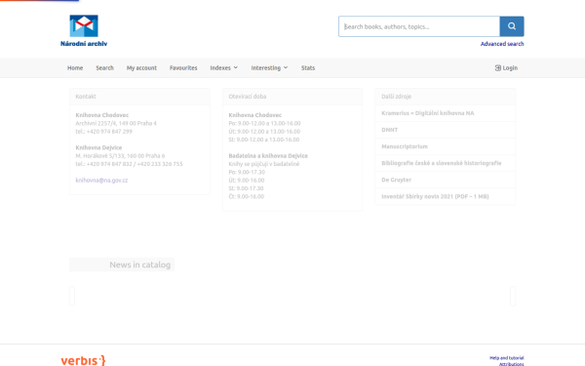
Task: Expand the Interesting dropdown
Action: click(x=269, y=68)
